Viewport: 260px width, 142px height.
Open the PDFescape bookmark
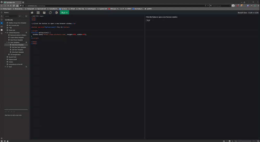point(114,9)
